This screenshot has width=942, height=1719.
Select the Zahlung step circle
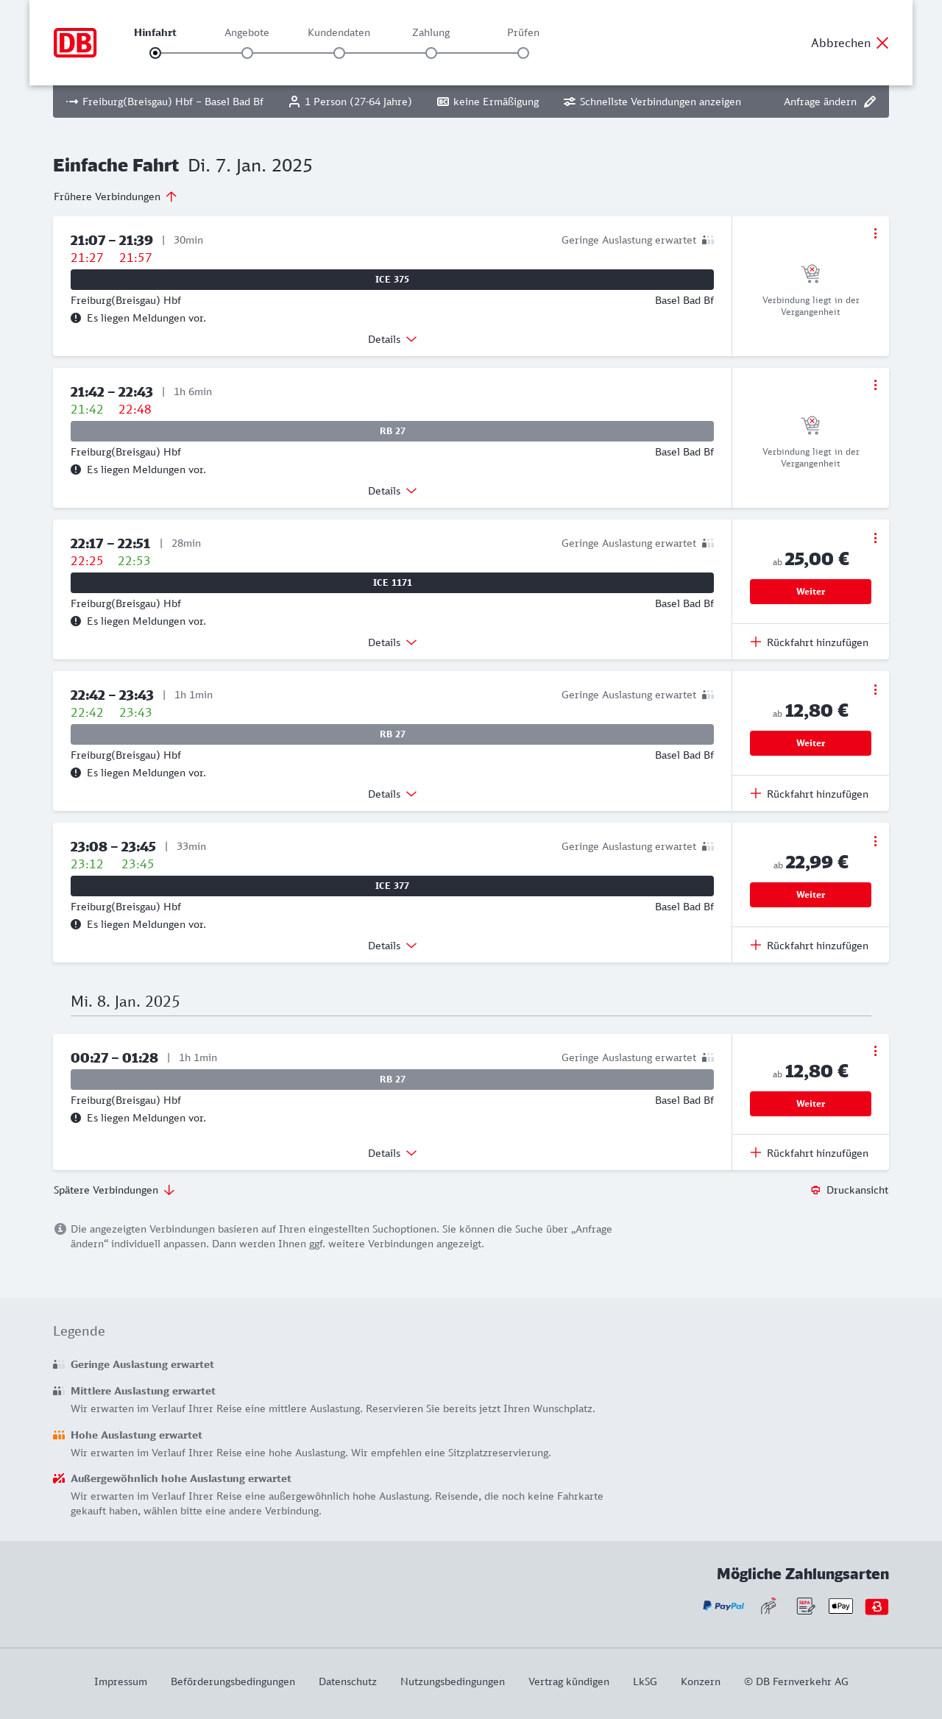431,53
